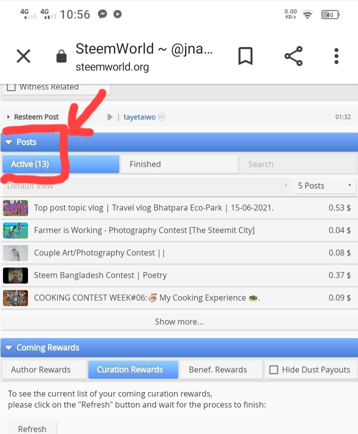Tap the Messenger notification icon
This screenshot has height=434, width=358.
coord(102,14)
